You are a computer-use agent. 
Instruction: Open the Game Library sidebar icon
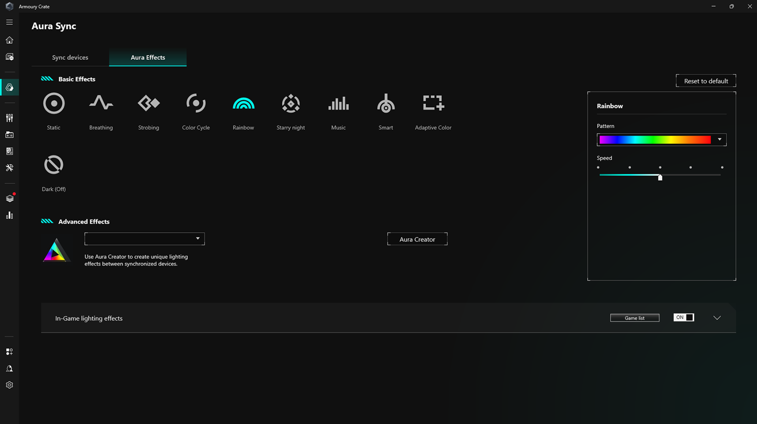9,135
